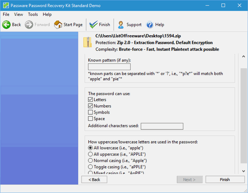Click the Known pattern input field

[109, 67]
